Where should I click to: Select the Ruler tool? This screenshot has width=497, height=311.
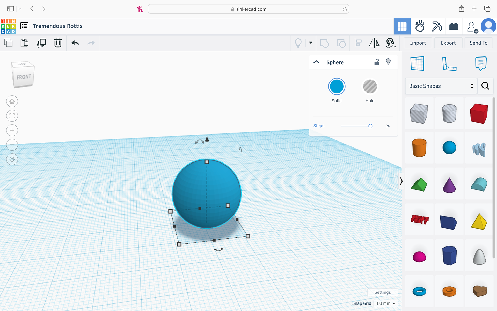449,64
